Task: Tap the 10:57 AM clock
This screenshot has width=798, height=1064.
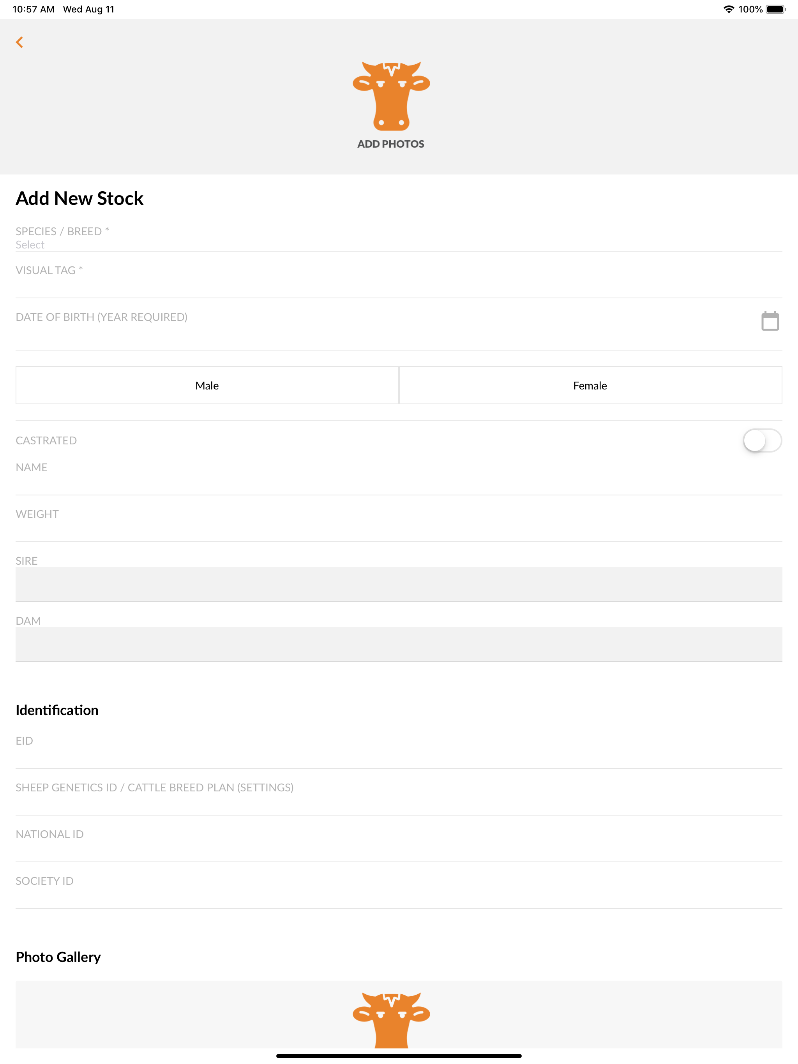Action: click(33, 9)
